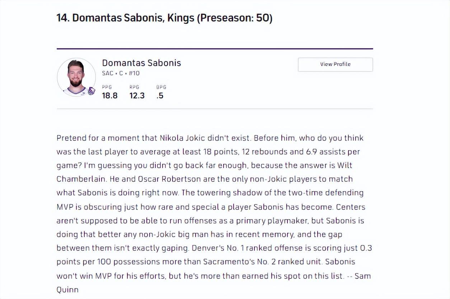Select the BPG stat label
Image resolution: width=450 pixels, height=299 pixels.
161,87
